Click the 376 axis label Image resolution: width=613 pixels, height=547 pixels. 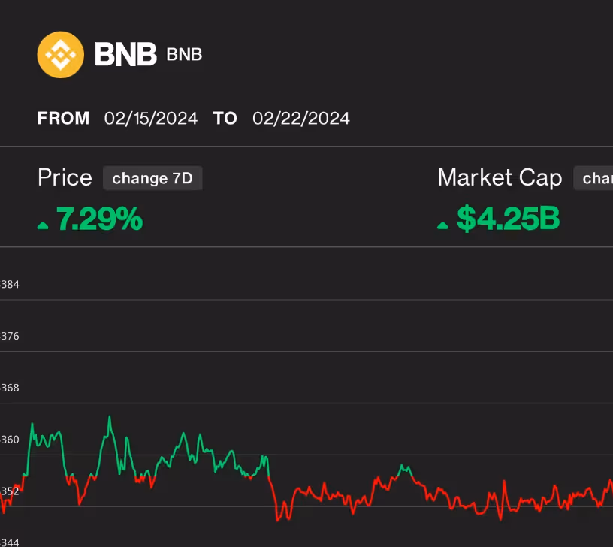[10, 337]
